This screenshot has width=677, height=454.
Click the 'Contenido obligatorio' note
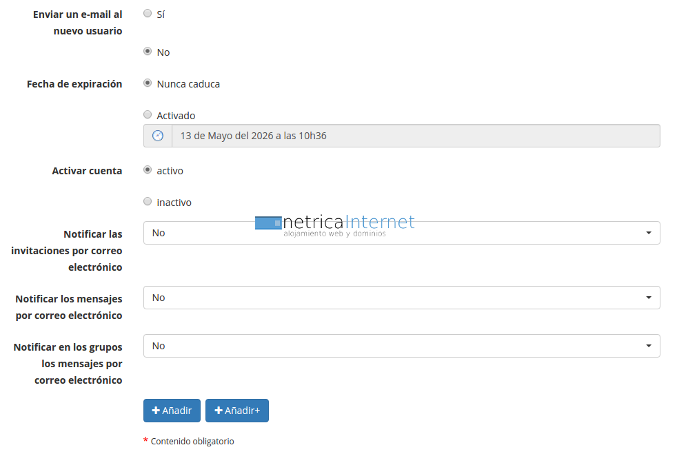point(192,442)
